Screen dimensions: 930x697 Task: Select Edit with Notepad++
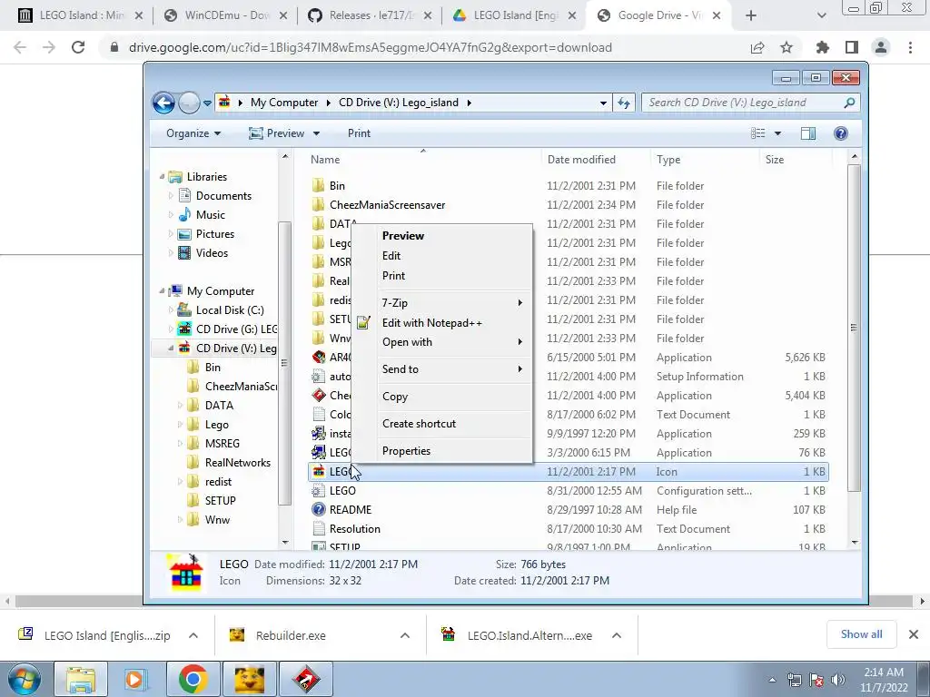pyautogui.click(x=442, y=323)
